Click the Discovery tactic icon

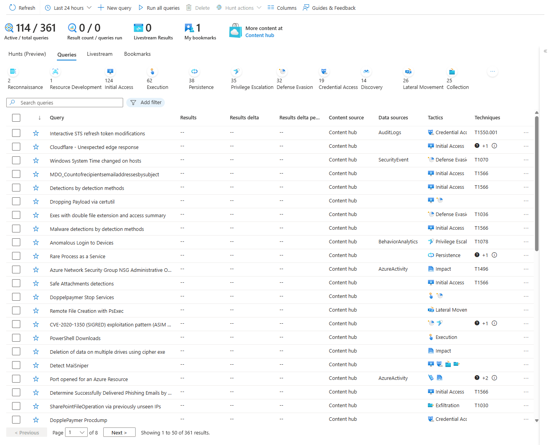point(366,71)
